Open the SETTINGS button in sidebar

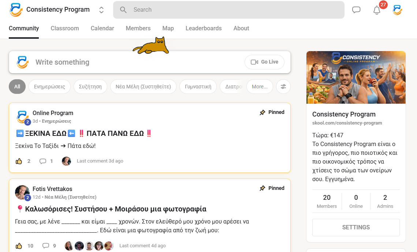coord(356,227)
